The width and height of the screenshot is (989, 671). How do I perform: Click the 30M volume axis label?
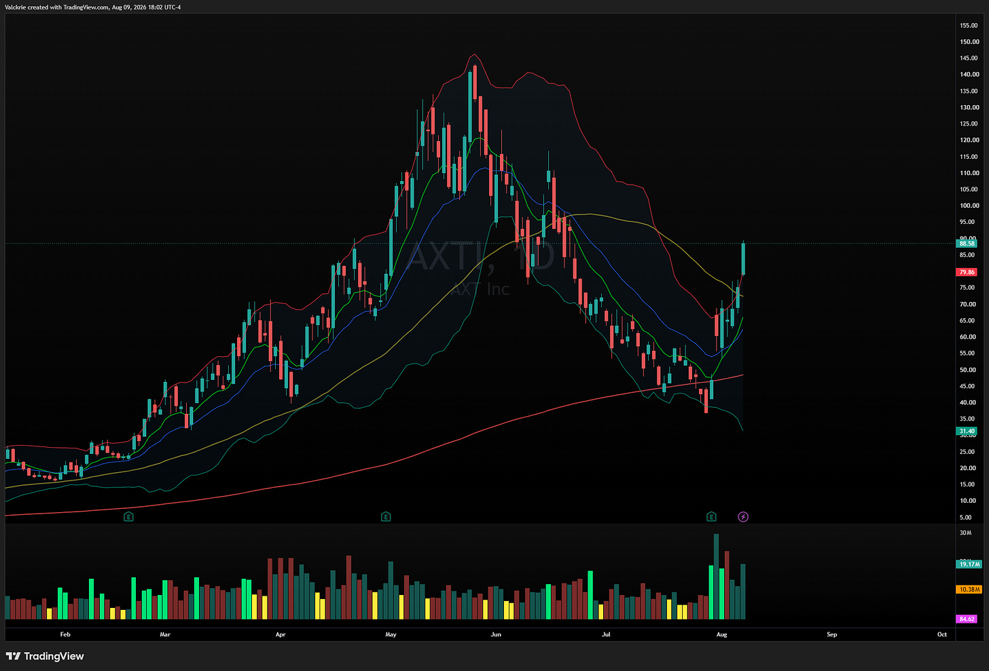[x=965, y=533]
